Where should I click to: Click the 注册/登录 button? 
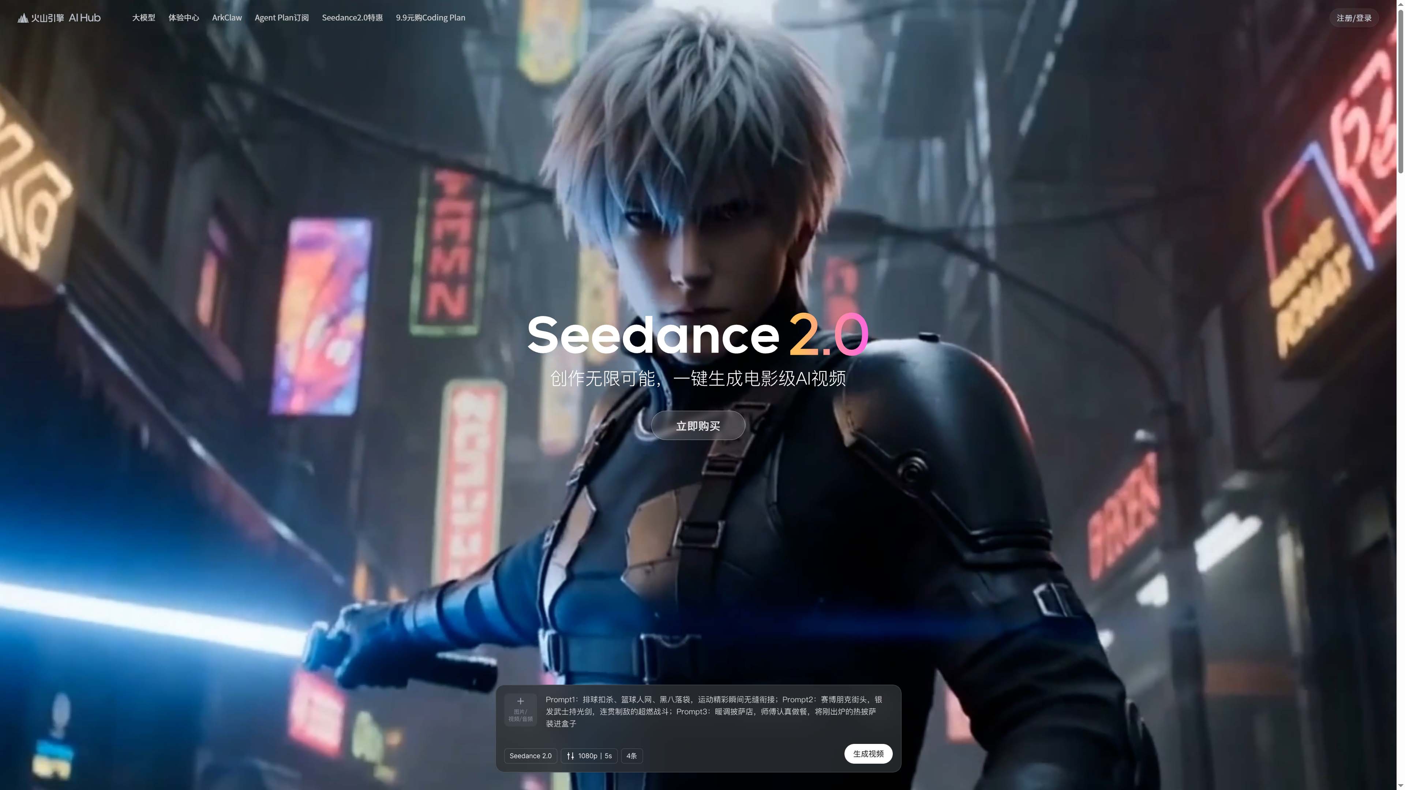tap(1354, 18)
